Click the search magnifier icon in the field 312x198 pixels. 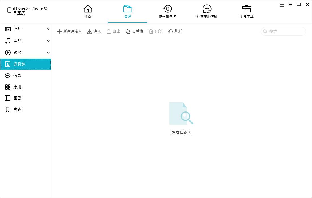coord(265,31)
